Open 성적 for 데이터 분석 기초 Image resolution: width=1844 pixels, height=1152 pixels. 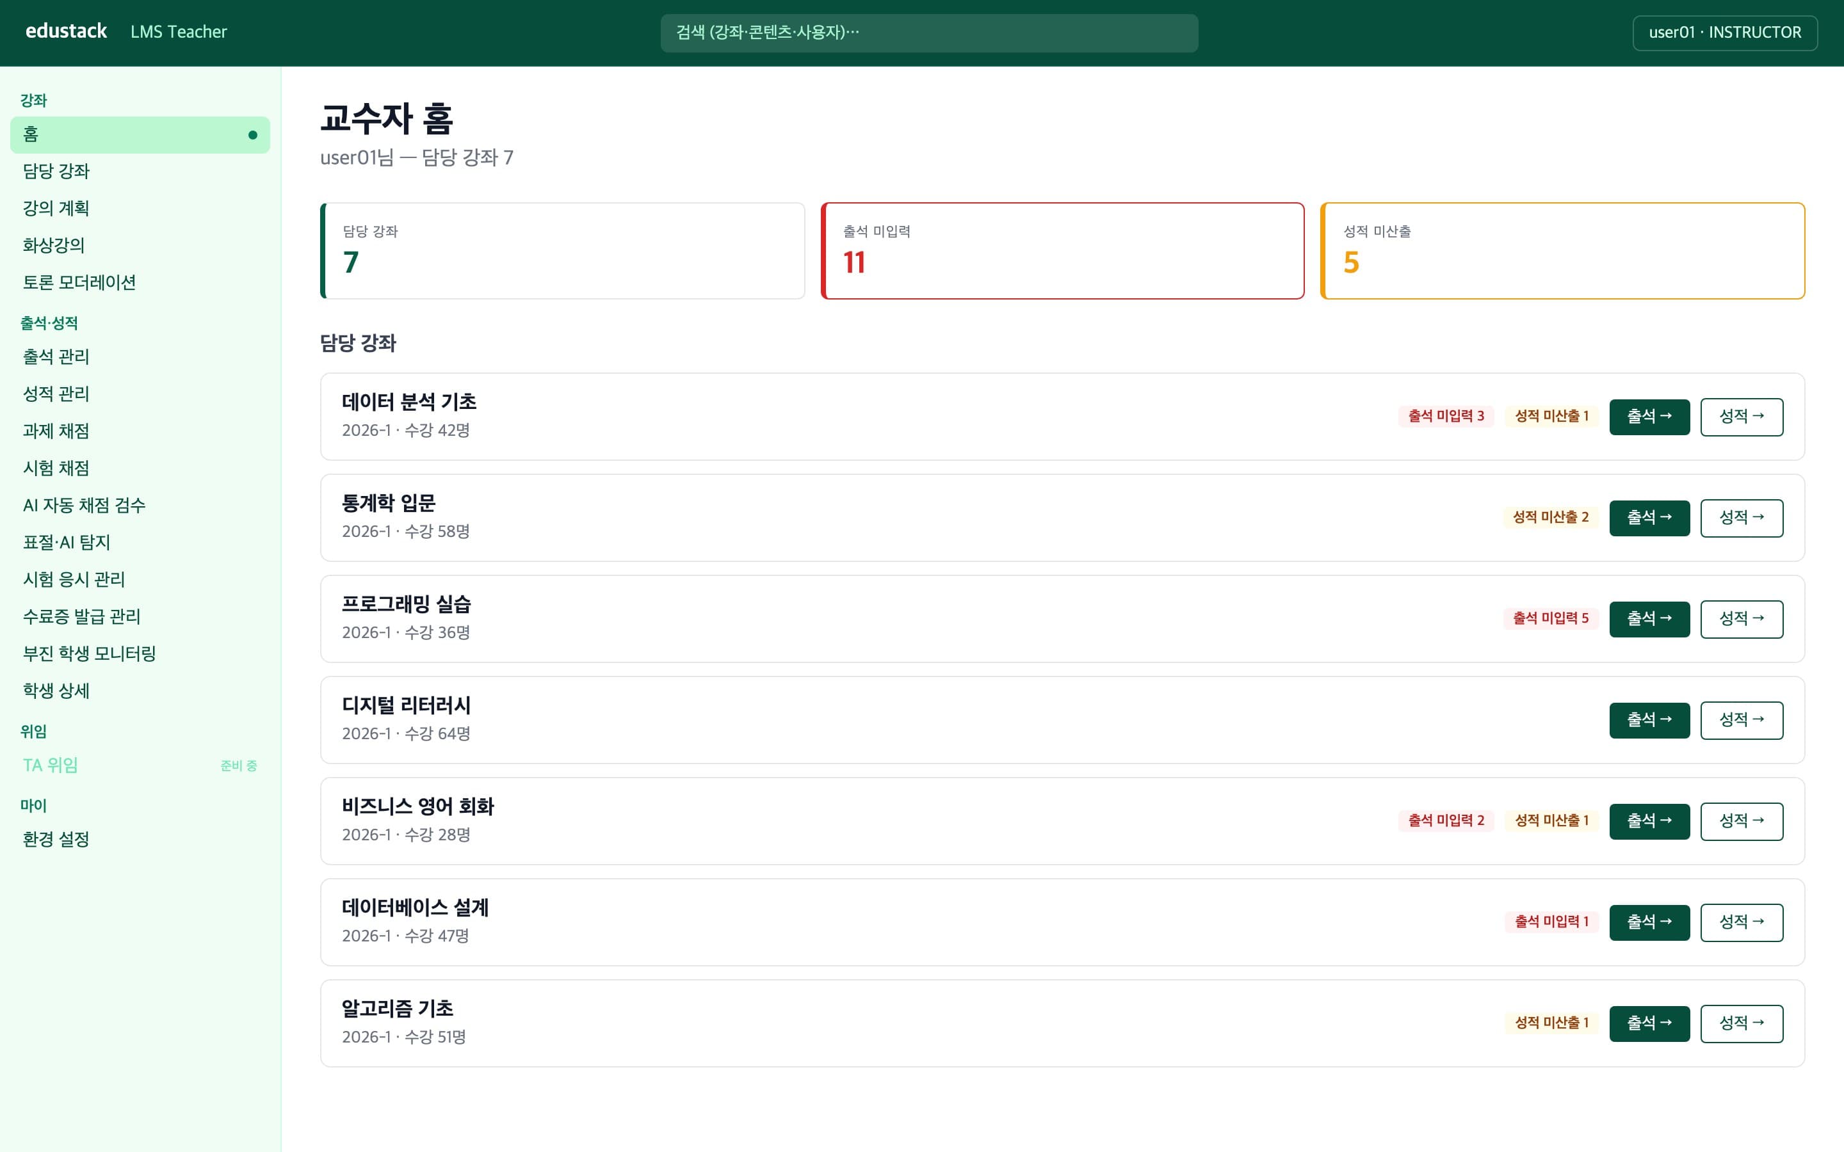(1741, 417)
